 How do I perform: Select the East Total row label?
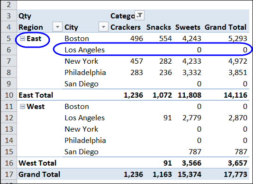36,95
